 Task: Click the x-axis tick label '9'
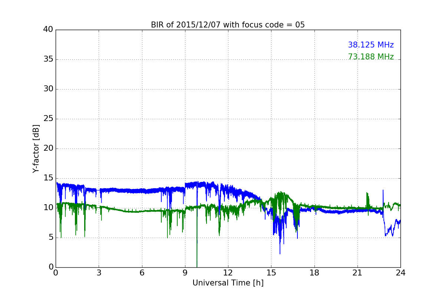tap(185, 273)
